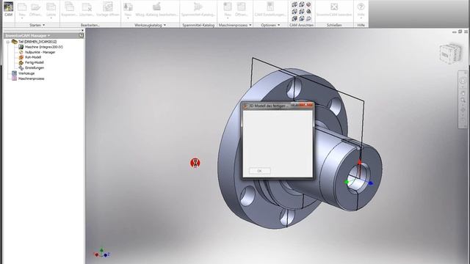Open dropdown arrow under Neu in Starten

pos(22,18)
